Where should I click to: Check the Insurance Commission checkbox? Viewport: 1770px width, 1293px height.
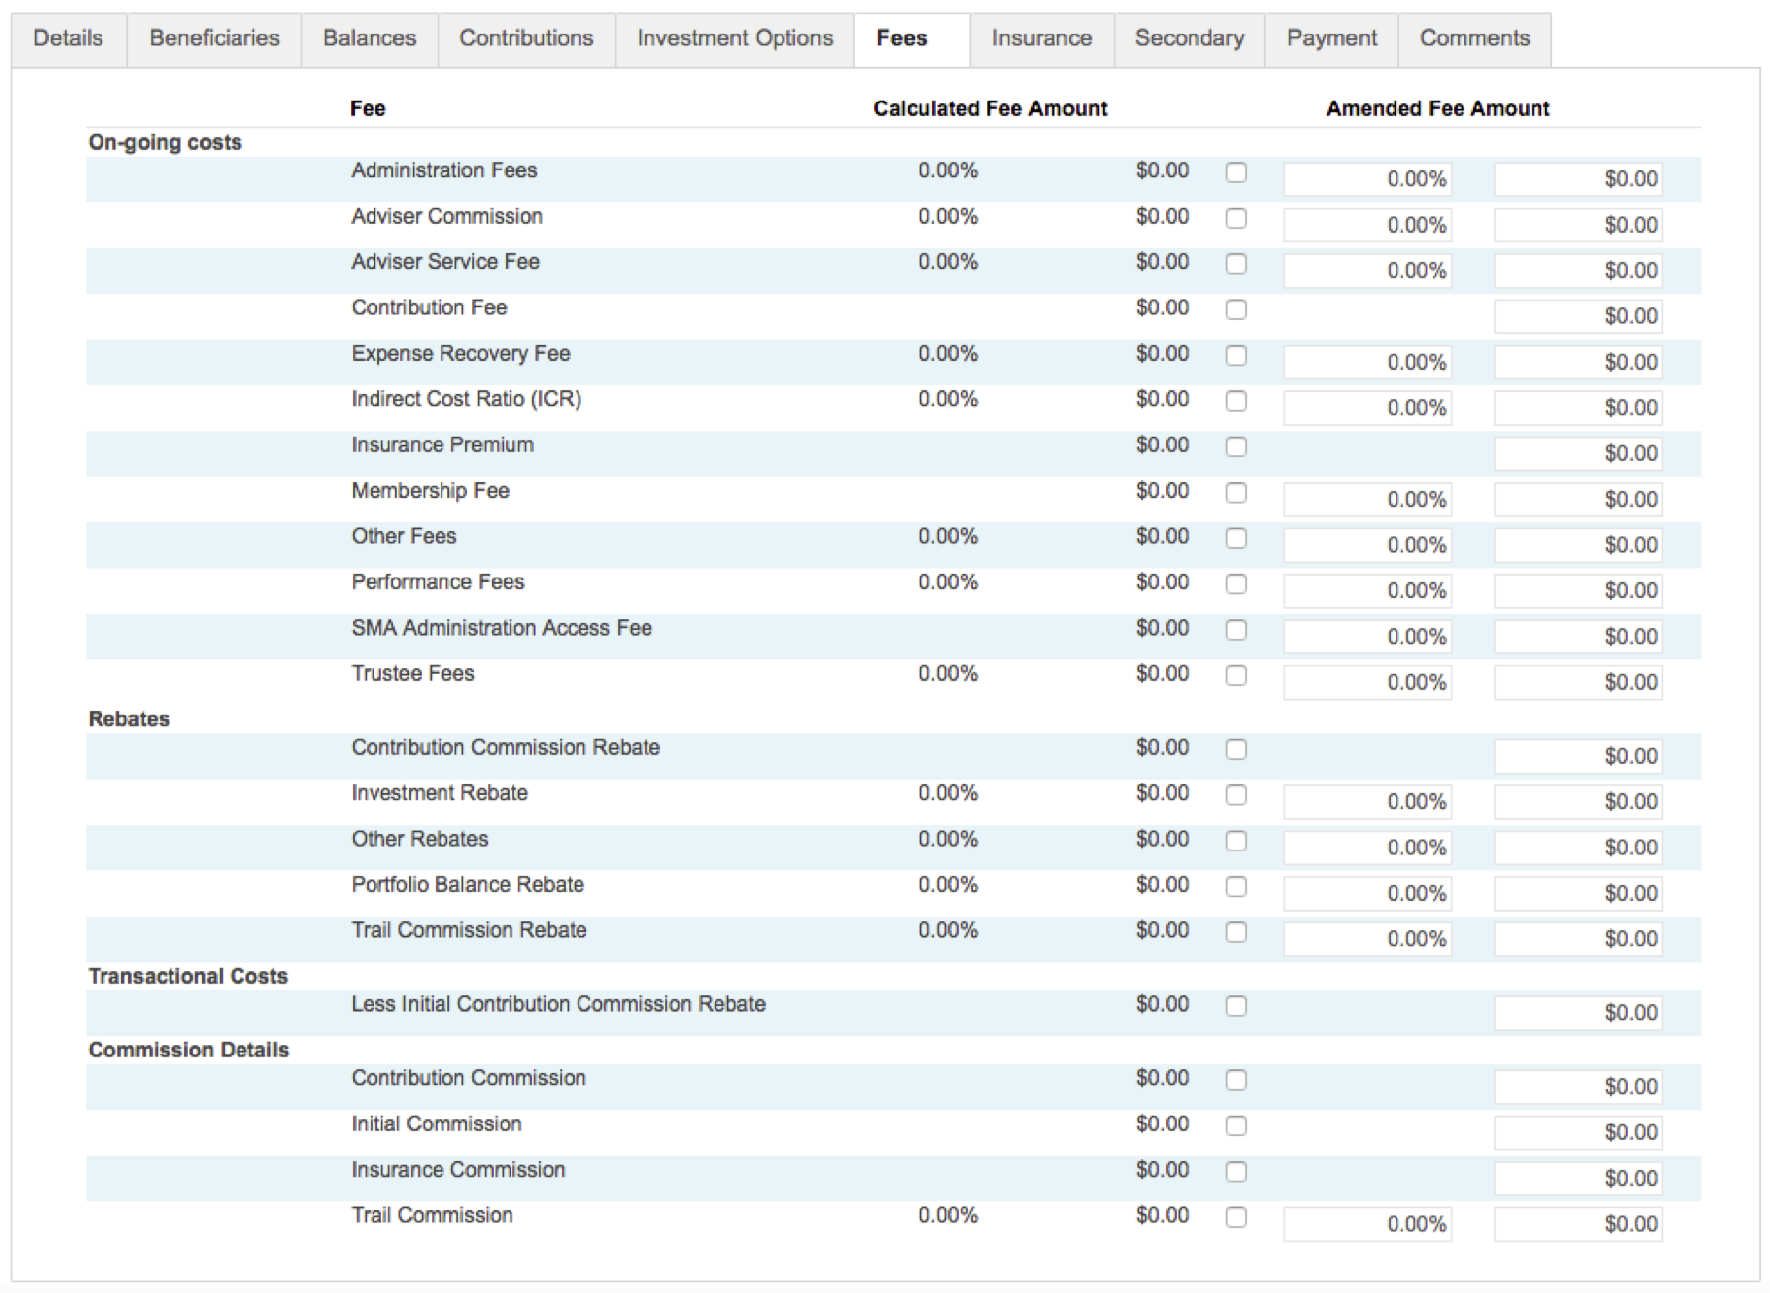coord(1236,1173)
